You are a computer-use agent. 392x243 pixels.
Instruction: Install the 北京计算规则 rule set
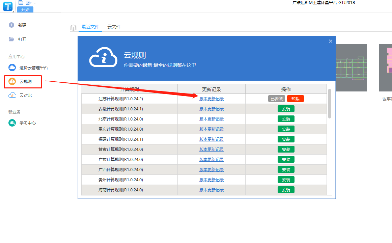point(286,119)
